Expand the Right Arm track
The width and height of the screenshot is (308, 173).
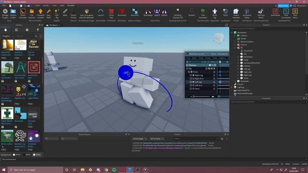191,78
